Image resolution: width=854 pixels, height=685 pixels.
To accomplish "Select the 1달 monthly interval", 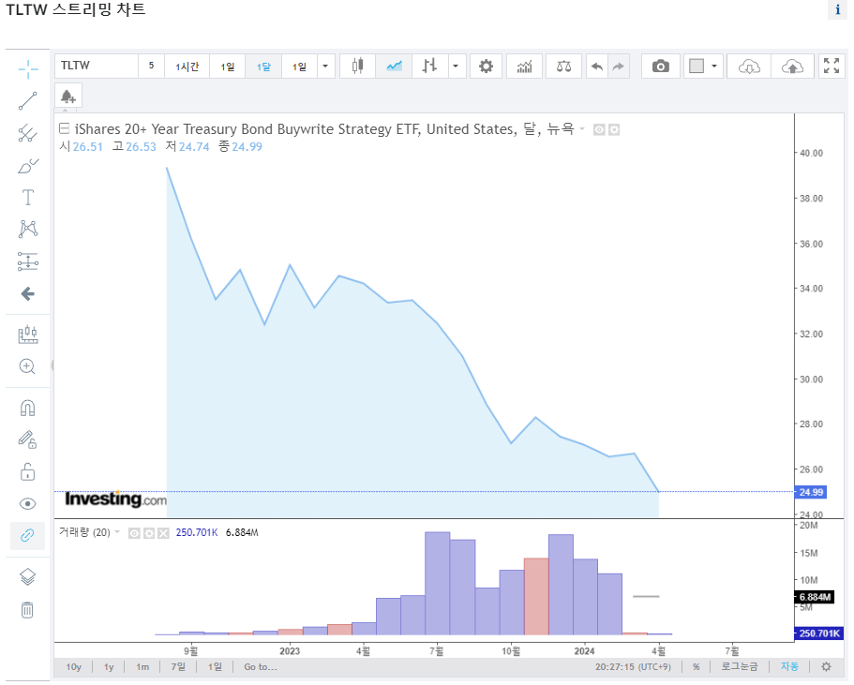I will pos(263,66).
